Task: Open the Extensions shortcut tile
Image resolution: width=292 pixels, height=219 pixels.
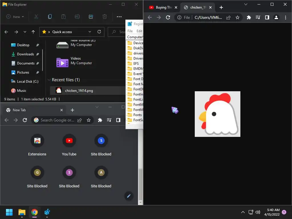Action: click(37, 146)
